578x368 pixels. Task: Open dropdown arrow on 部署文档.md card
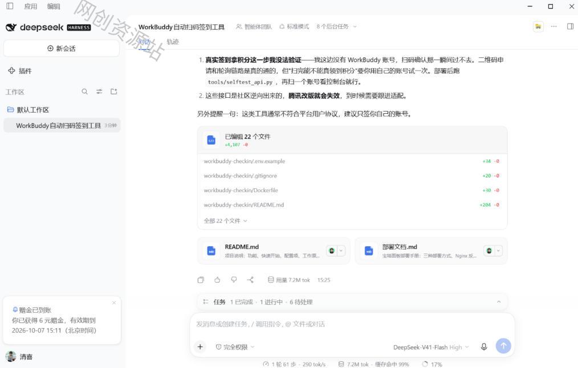[498, 251]
